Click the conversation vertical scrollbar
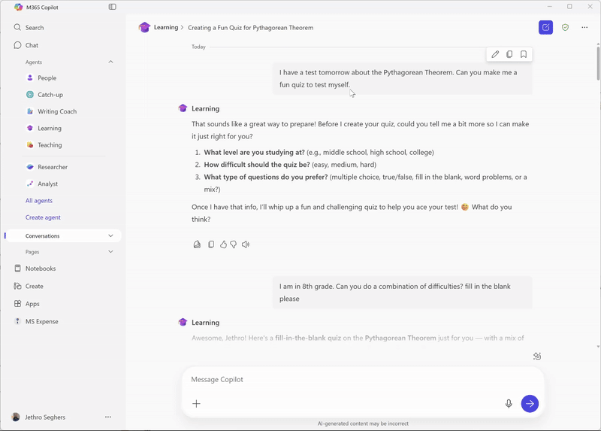 point(598,63)
